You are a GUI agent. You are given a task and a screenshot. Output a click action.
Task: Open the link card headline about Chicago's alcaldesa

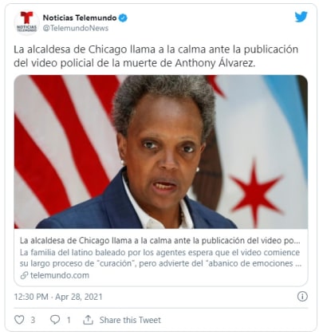(160, 241)
